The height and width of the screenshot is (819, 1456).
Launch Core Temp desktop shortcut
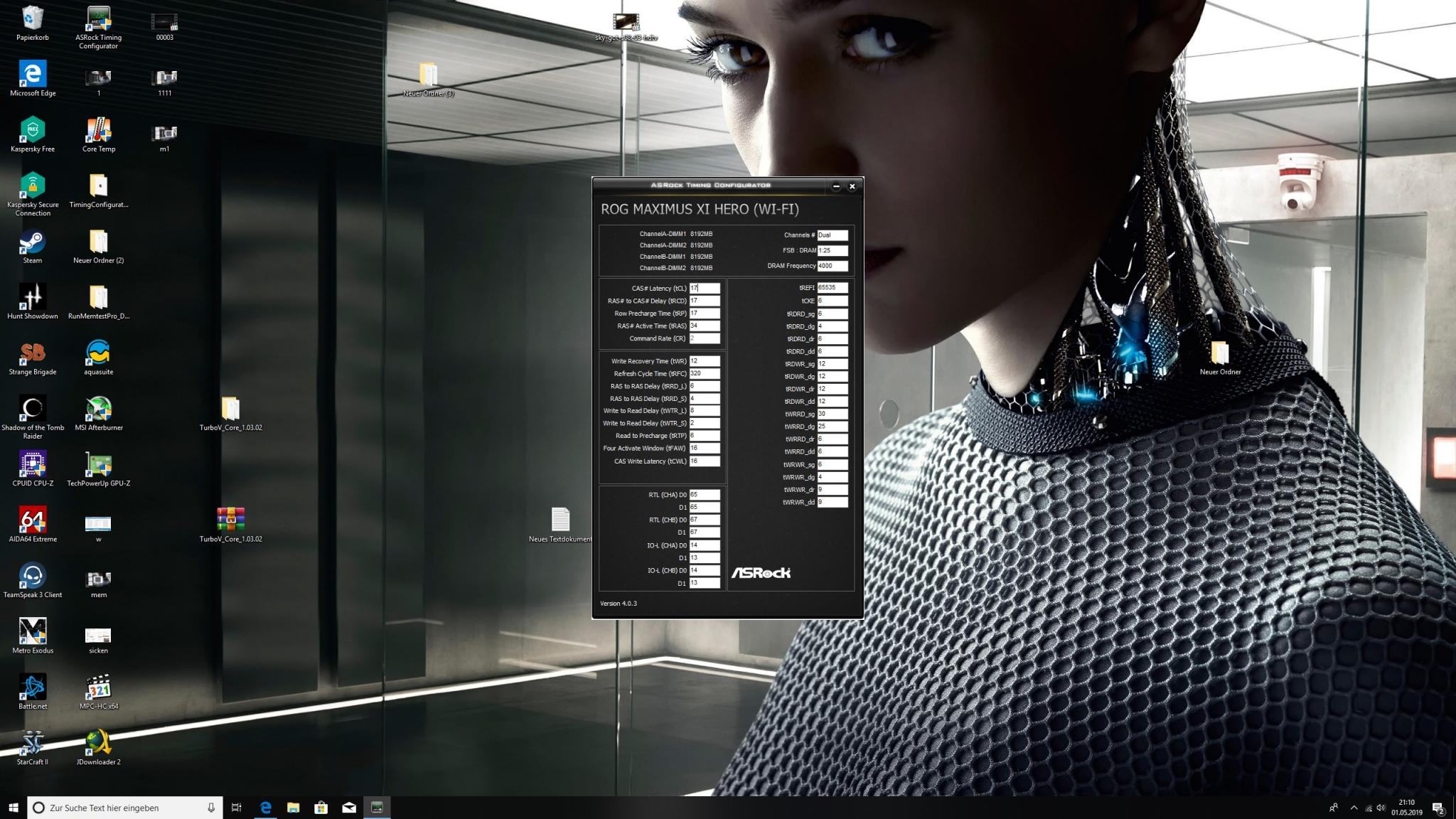pyautogui.click(x=99, y=135)
